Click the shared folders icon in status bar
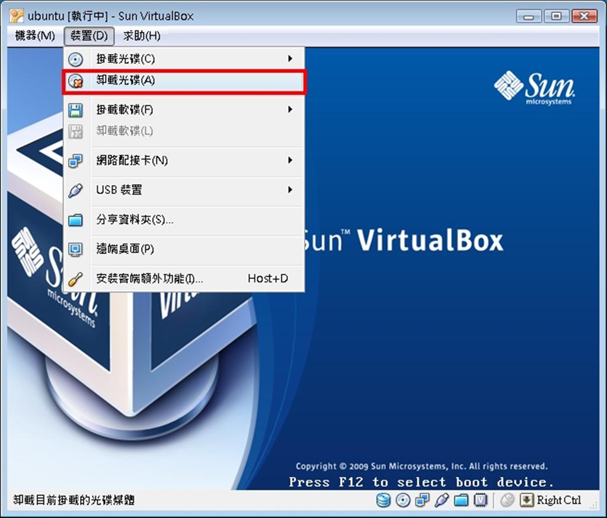The width and height of the screenshot is (607, 518). pyautogui.click(x=461, y=500)
